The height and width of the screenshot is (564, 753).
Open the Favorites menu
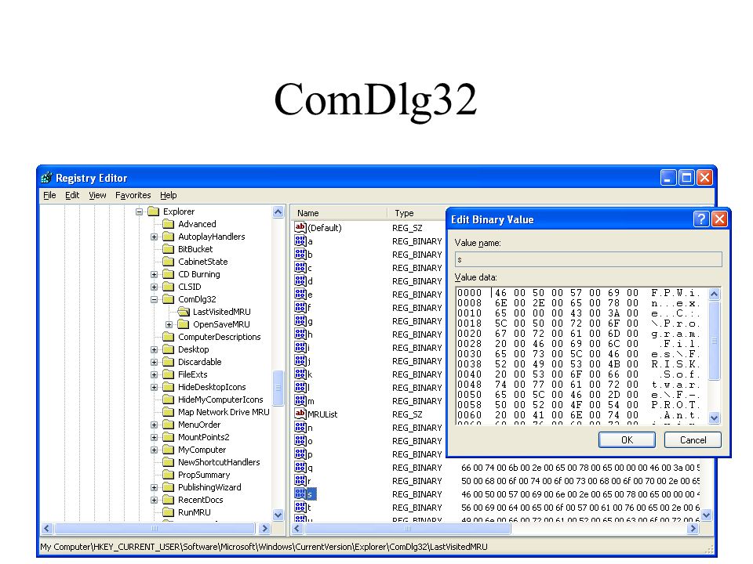coord(133,195)
